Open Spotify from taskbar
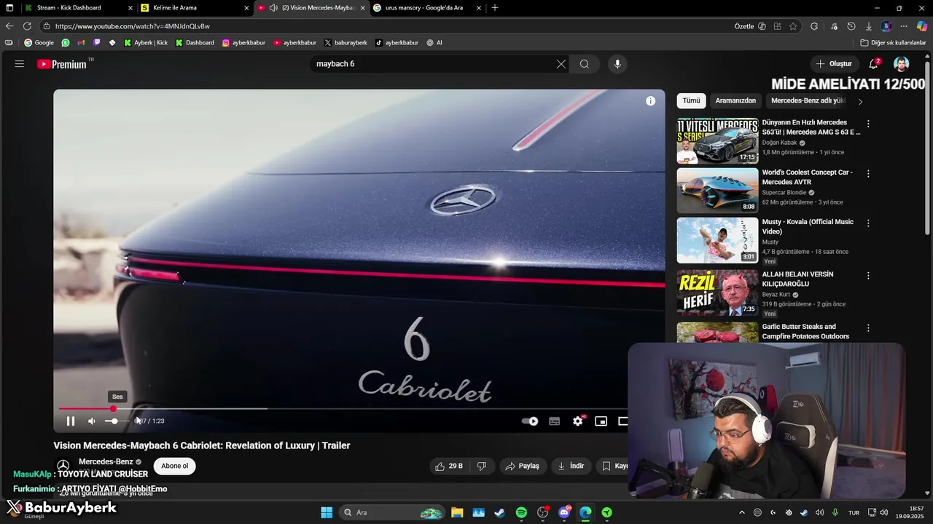This screenshot has width=933, height=524. click(x=521, y=512)
